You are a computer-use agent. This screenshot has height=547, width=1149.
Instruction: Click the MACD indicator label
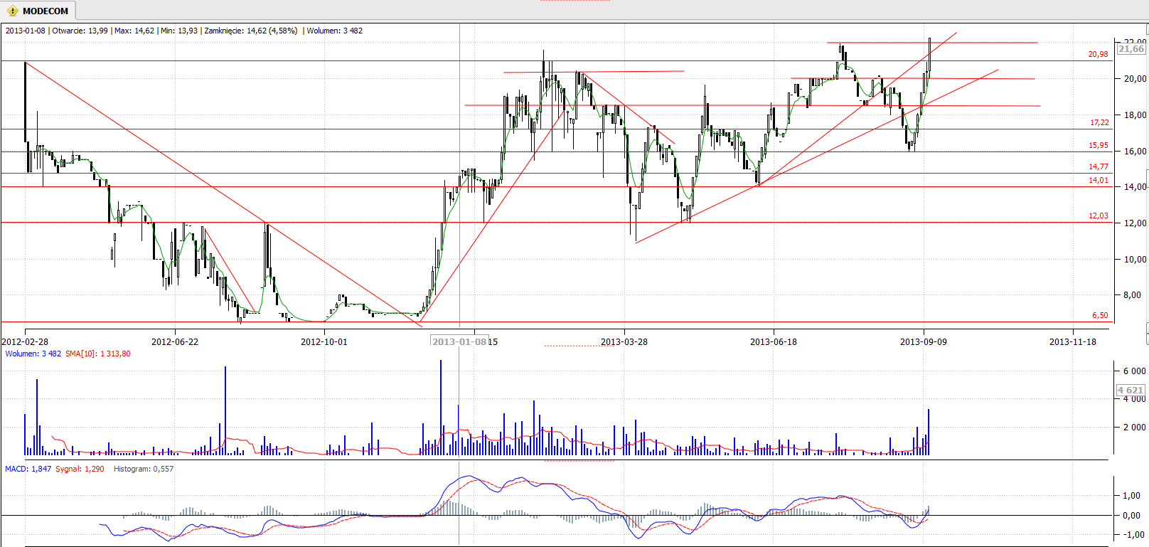[x=28, y=469]
